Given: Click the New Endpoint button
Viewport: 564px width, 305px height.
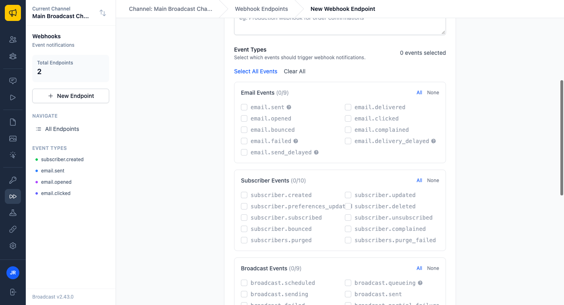Looking at the screenshot, I should (70, 96).
